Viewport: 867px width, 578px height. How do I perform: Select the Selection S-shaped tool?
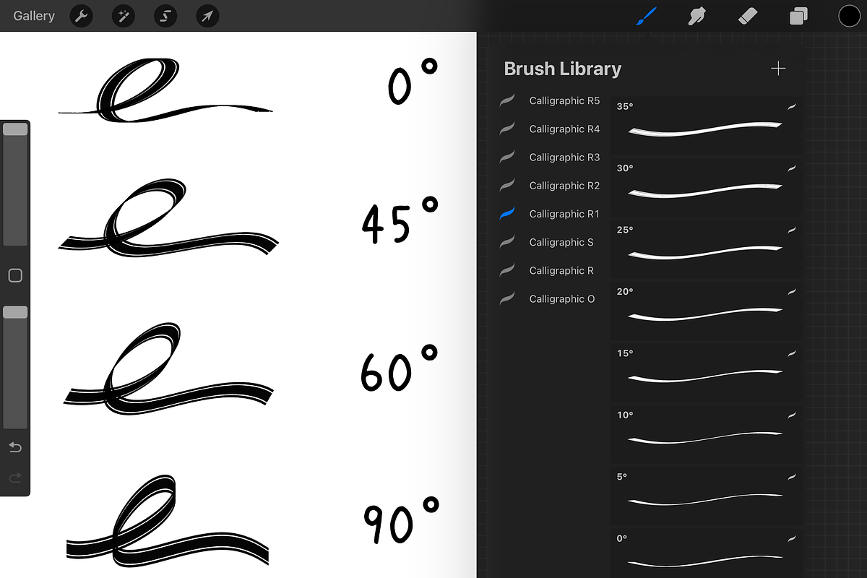pos(165,16)
